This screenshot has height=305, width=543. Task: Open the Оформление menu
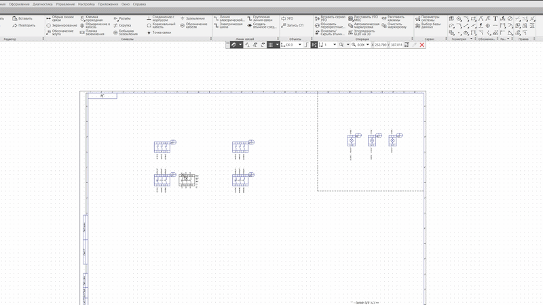click(x=19, y=4)
